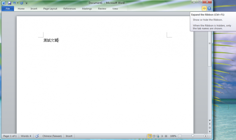Open word count via 'Words: 4'
Image resolution: width=236 pixels, height=140 pixels.
click(26, 136)
